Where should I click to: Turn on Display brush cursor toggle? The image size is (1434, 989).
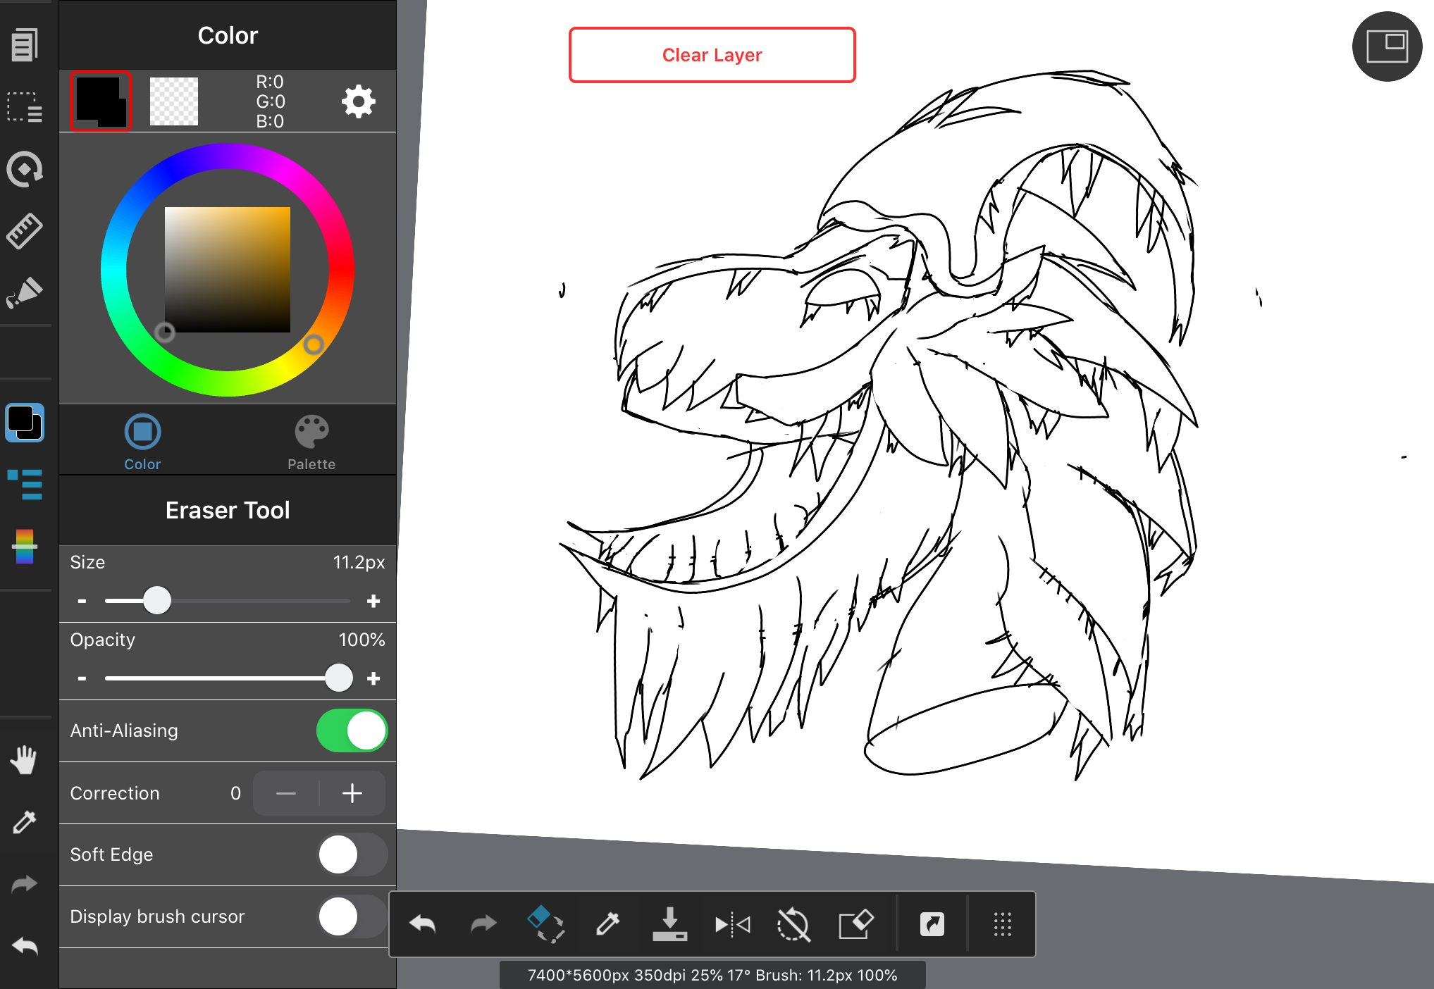[x=352, y=916]
